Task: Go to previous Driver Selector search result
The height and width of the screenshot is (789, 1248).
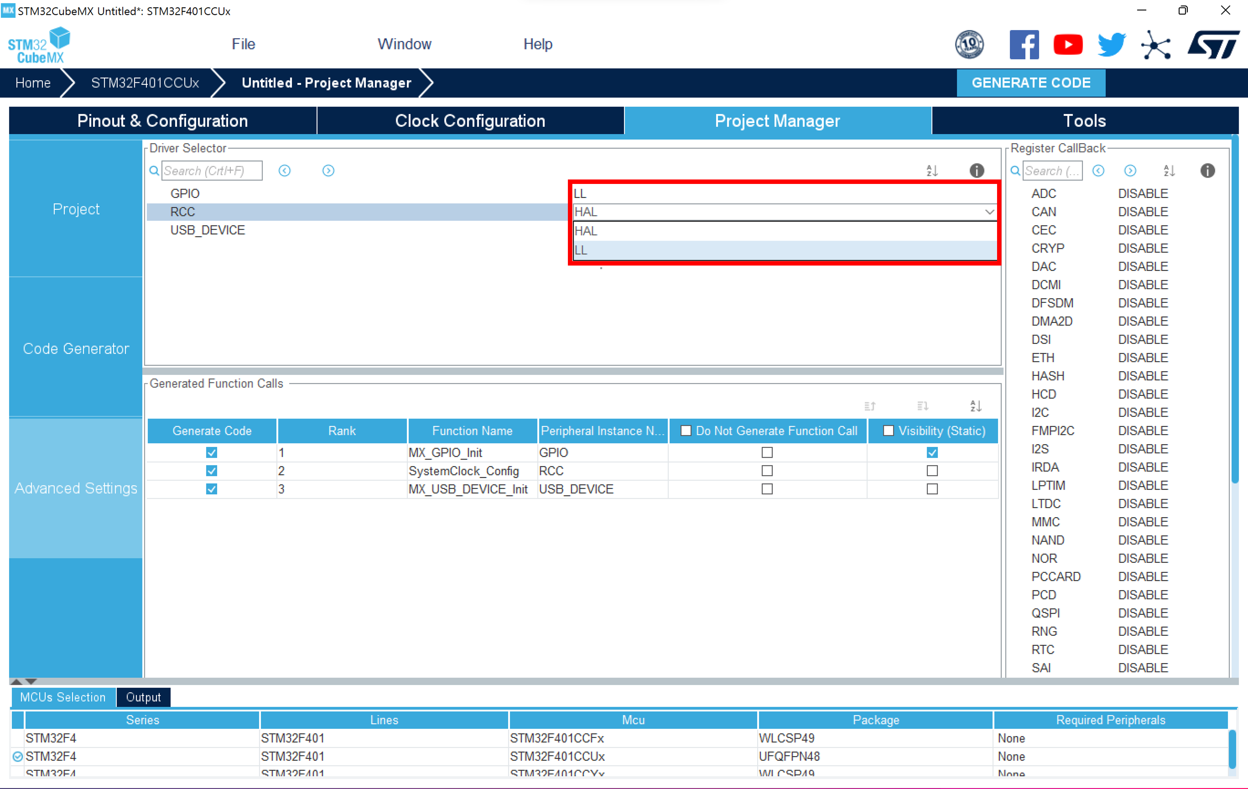Action: [284, 171]
